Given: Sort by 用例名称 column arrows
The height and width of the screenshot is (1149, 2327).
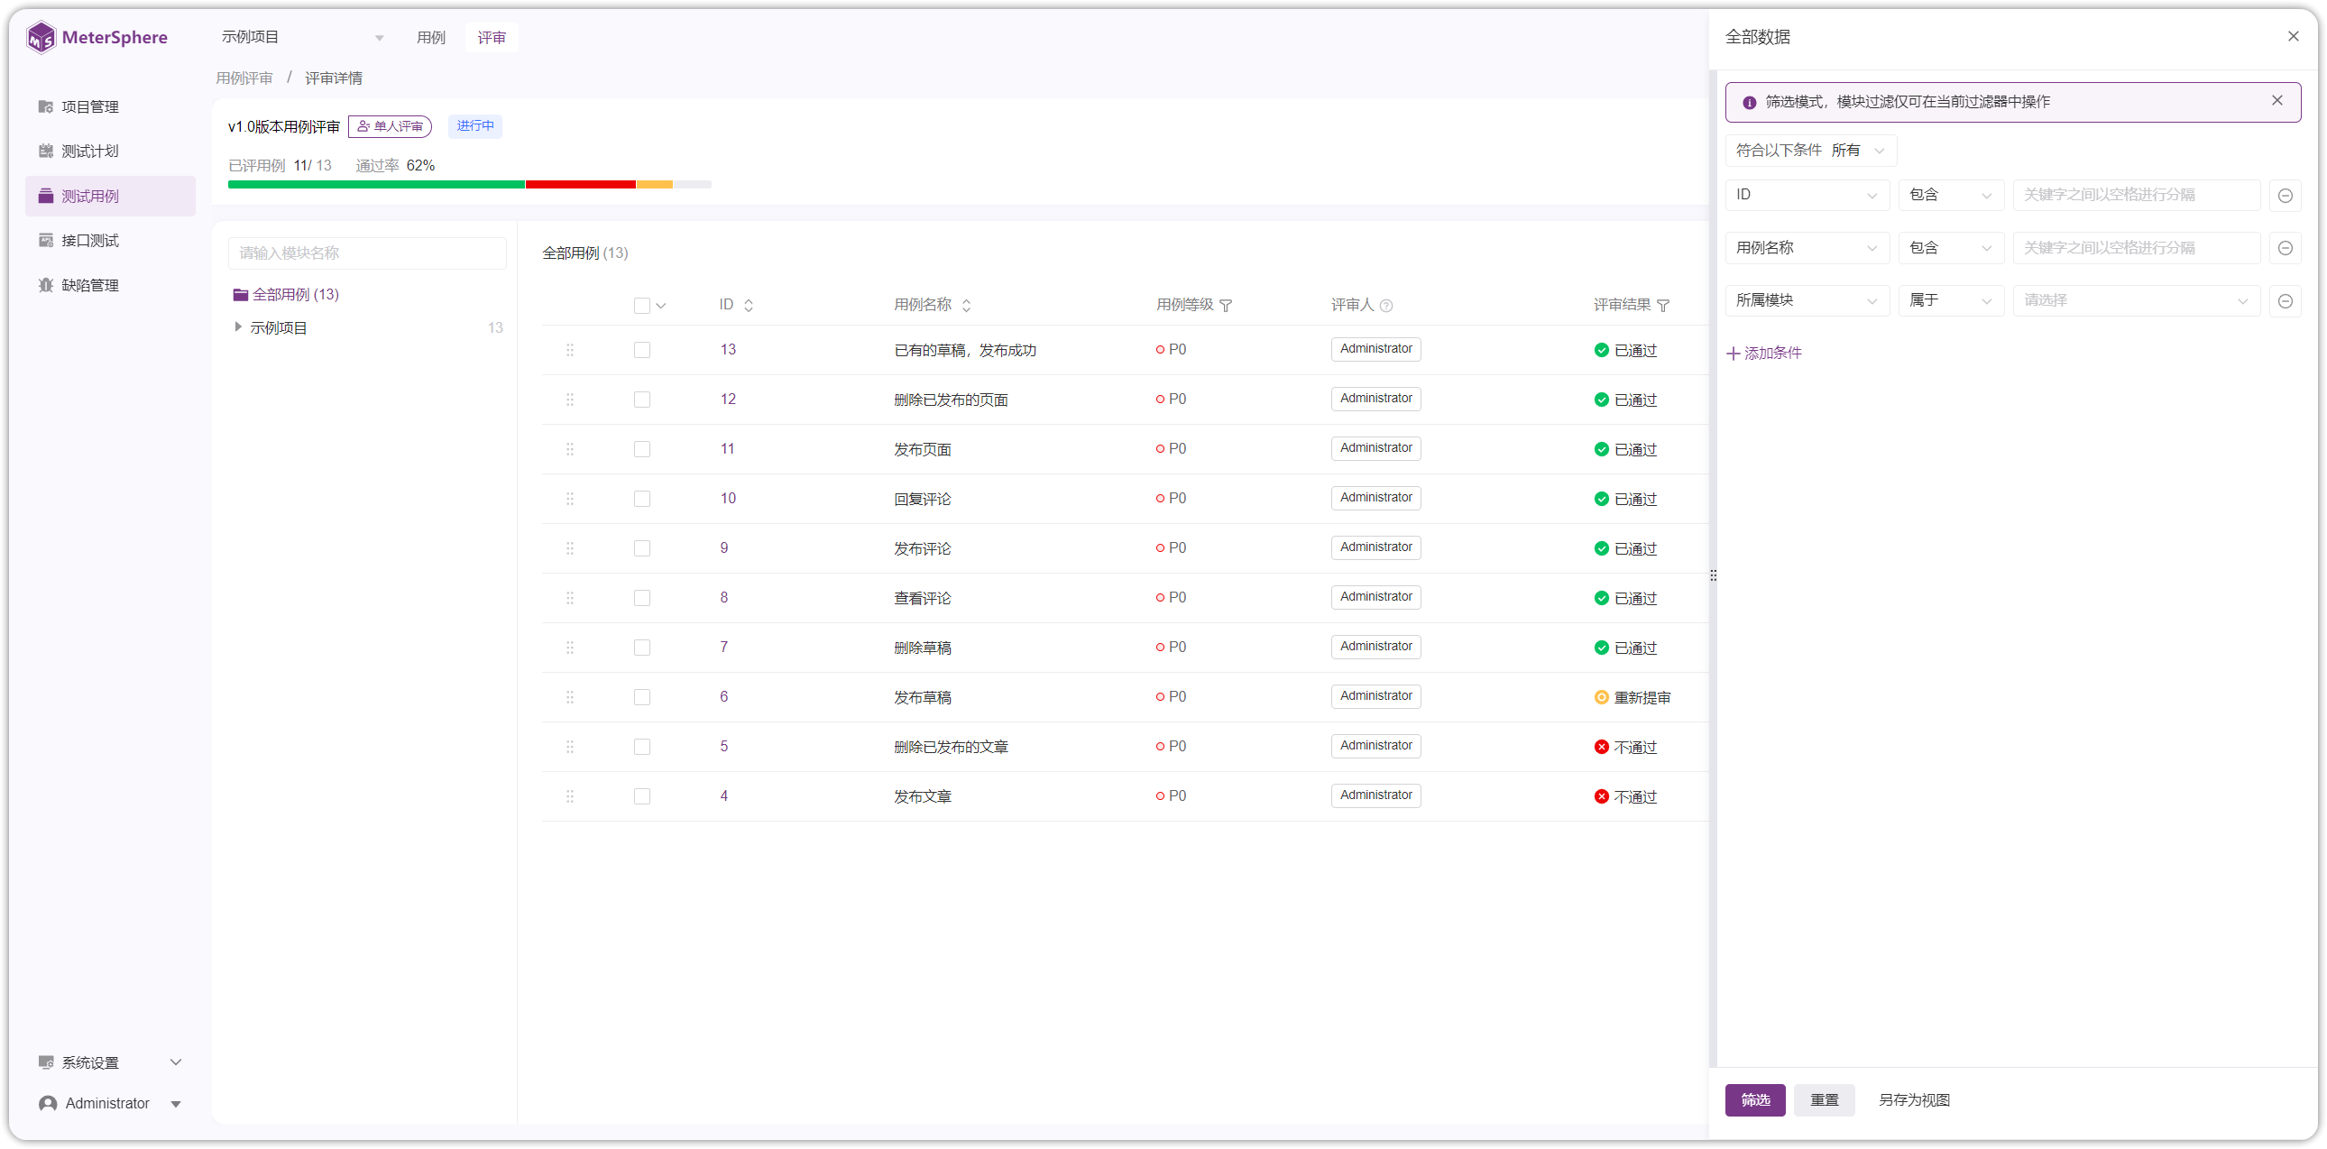Looking at the screenshot, I should [966, 306].
